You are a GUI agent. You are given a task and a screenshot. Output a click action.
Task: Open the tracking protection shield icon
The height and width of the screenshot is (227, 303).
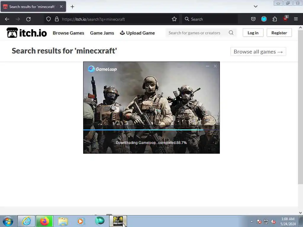(x=49, y=19)
